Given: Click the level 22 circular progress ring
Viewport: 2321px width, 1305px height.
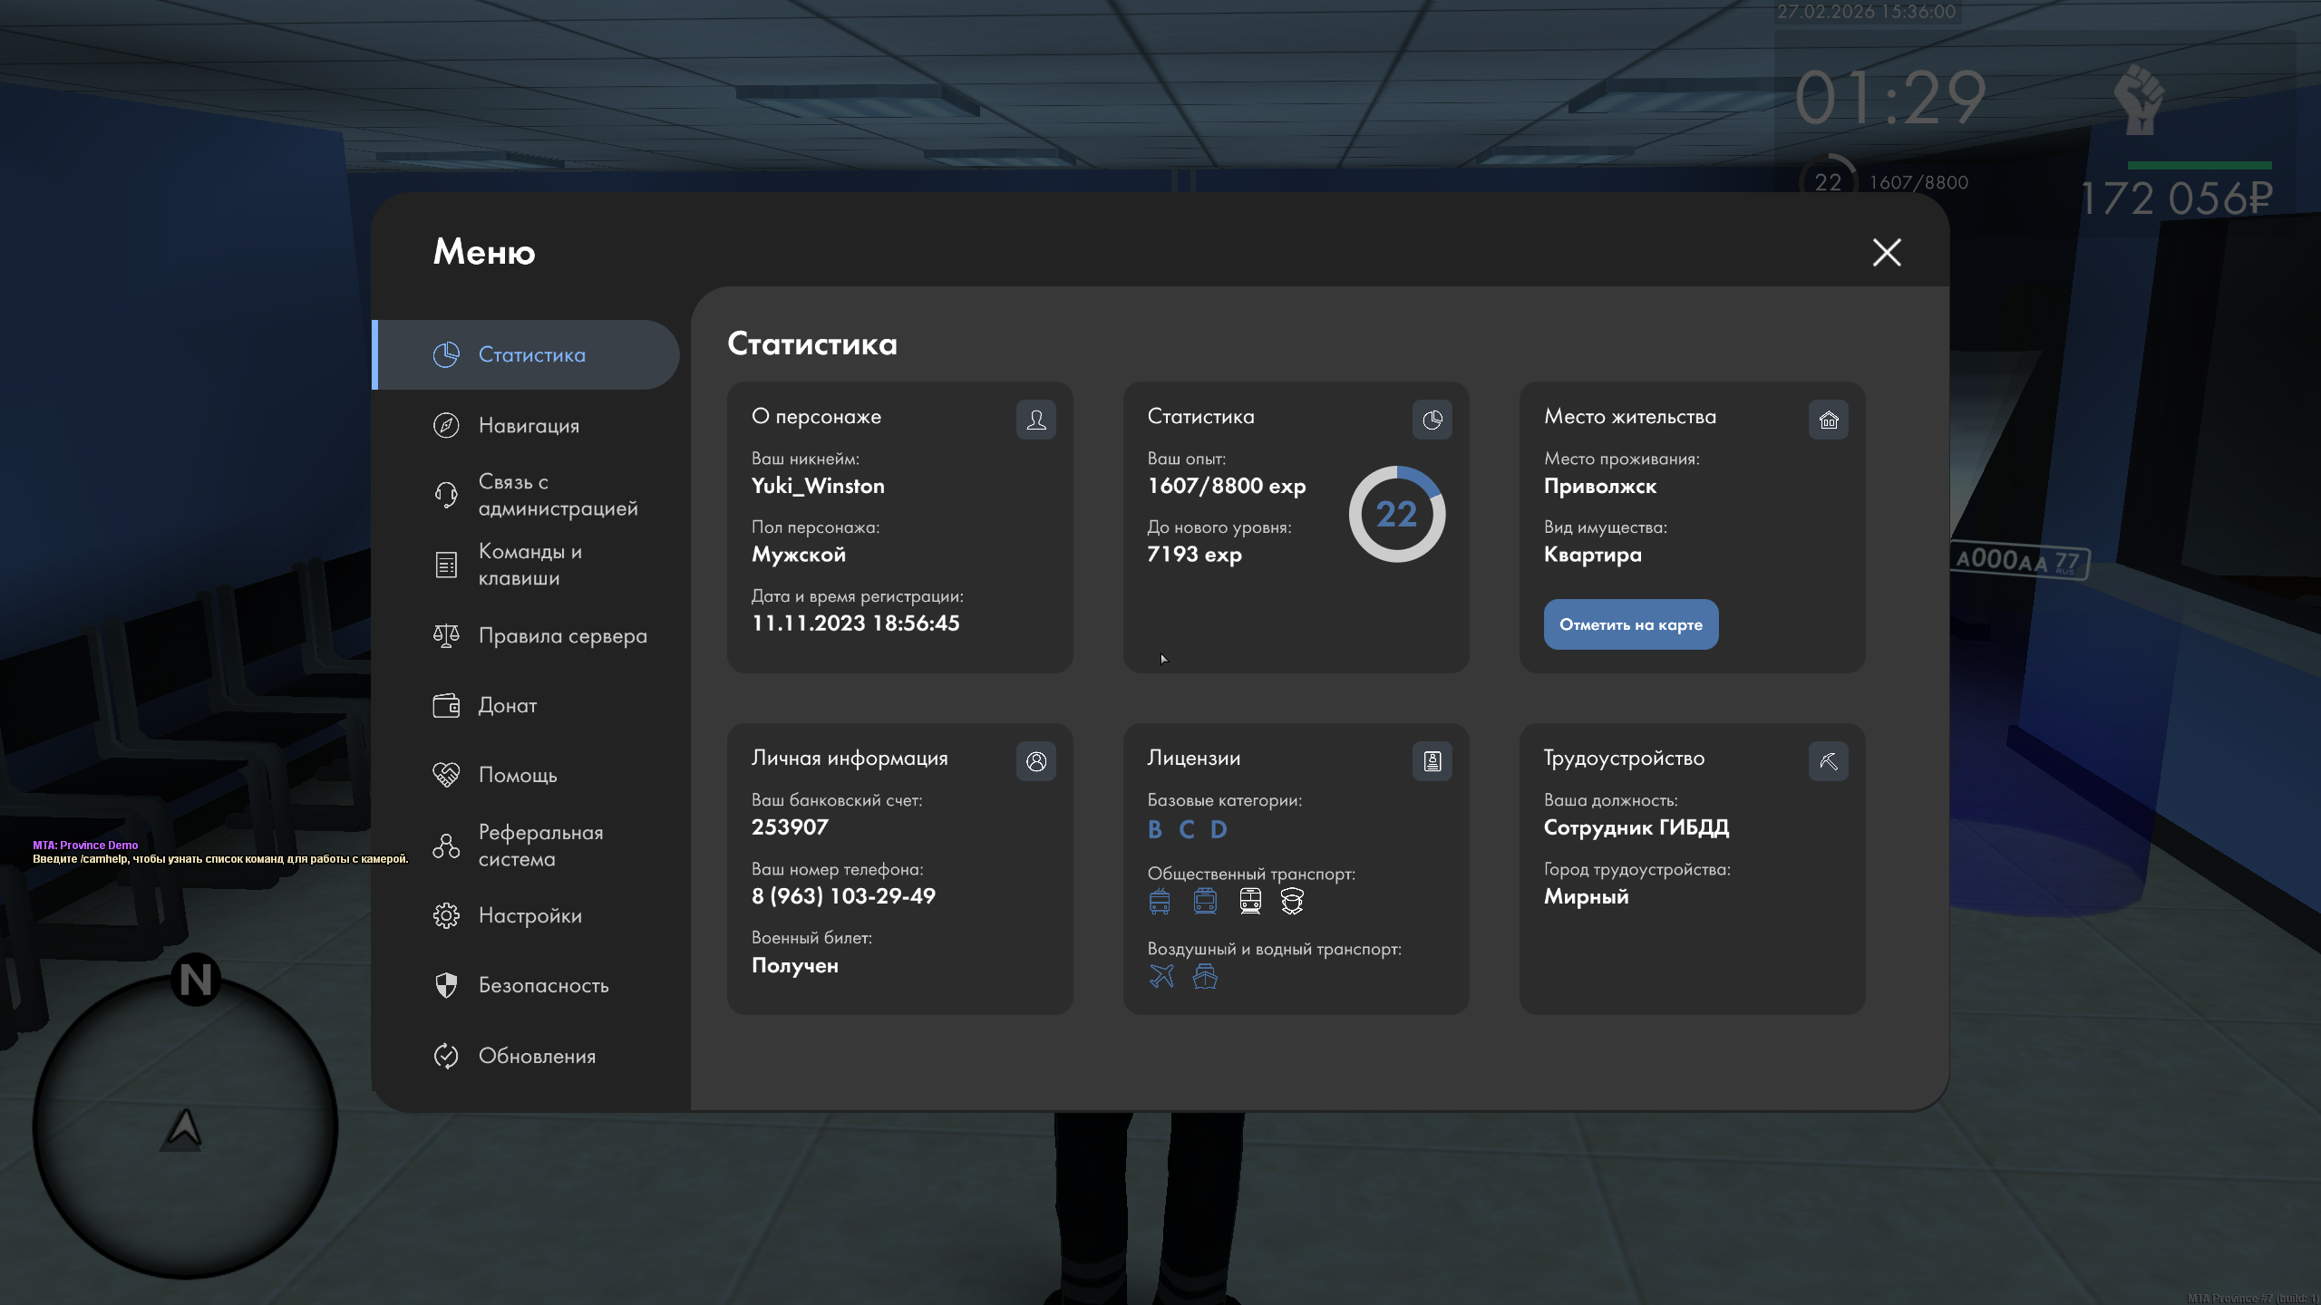Looking at the screenshot, I should 1396,514.
